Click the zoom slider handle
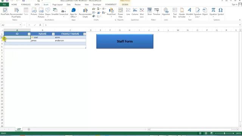Screen dimensions: 242x136 pyautogui.click(x=224, y=133)
